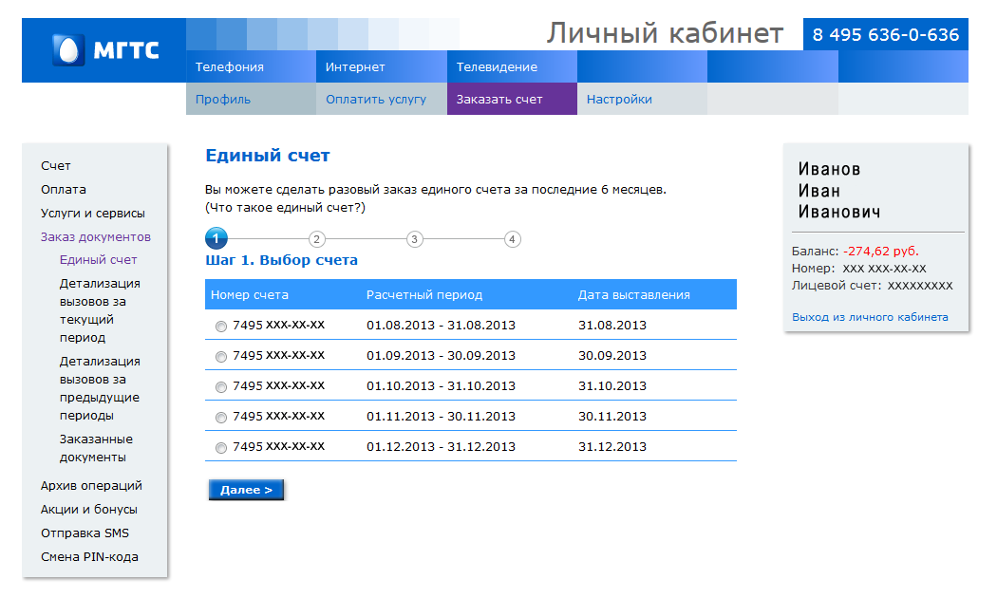The height and width of the screenshot is (598, 997).
Task: Select Заказать счет submenu
Action: pos(512,99)
